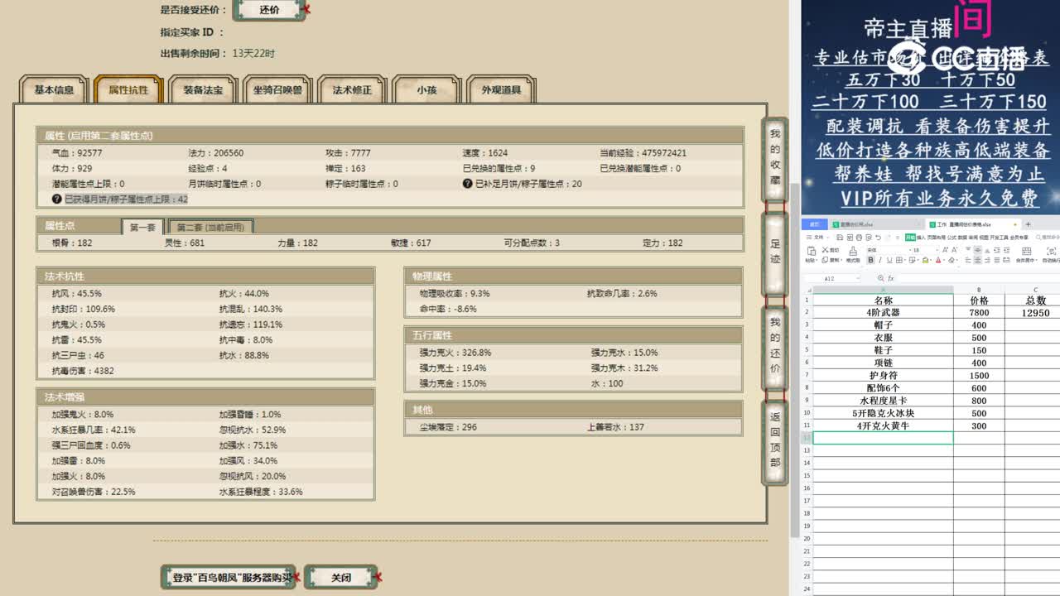The image size is (1060, 596).
Task: Click the save icon in WPS quick toolbar
Action: coord(839,237)
